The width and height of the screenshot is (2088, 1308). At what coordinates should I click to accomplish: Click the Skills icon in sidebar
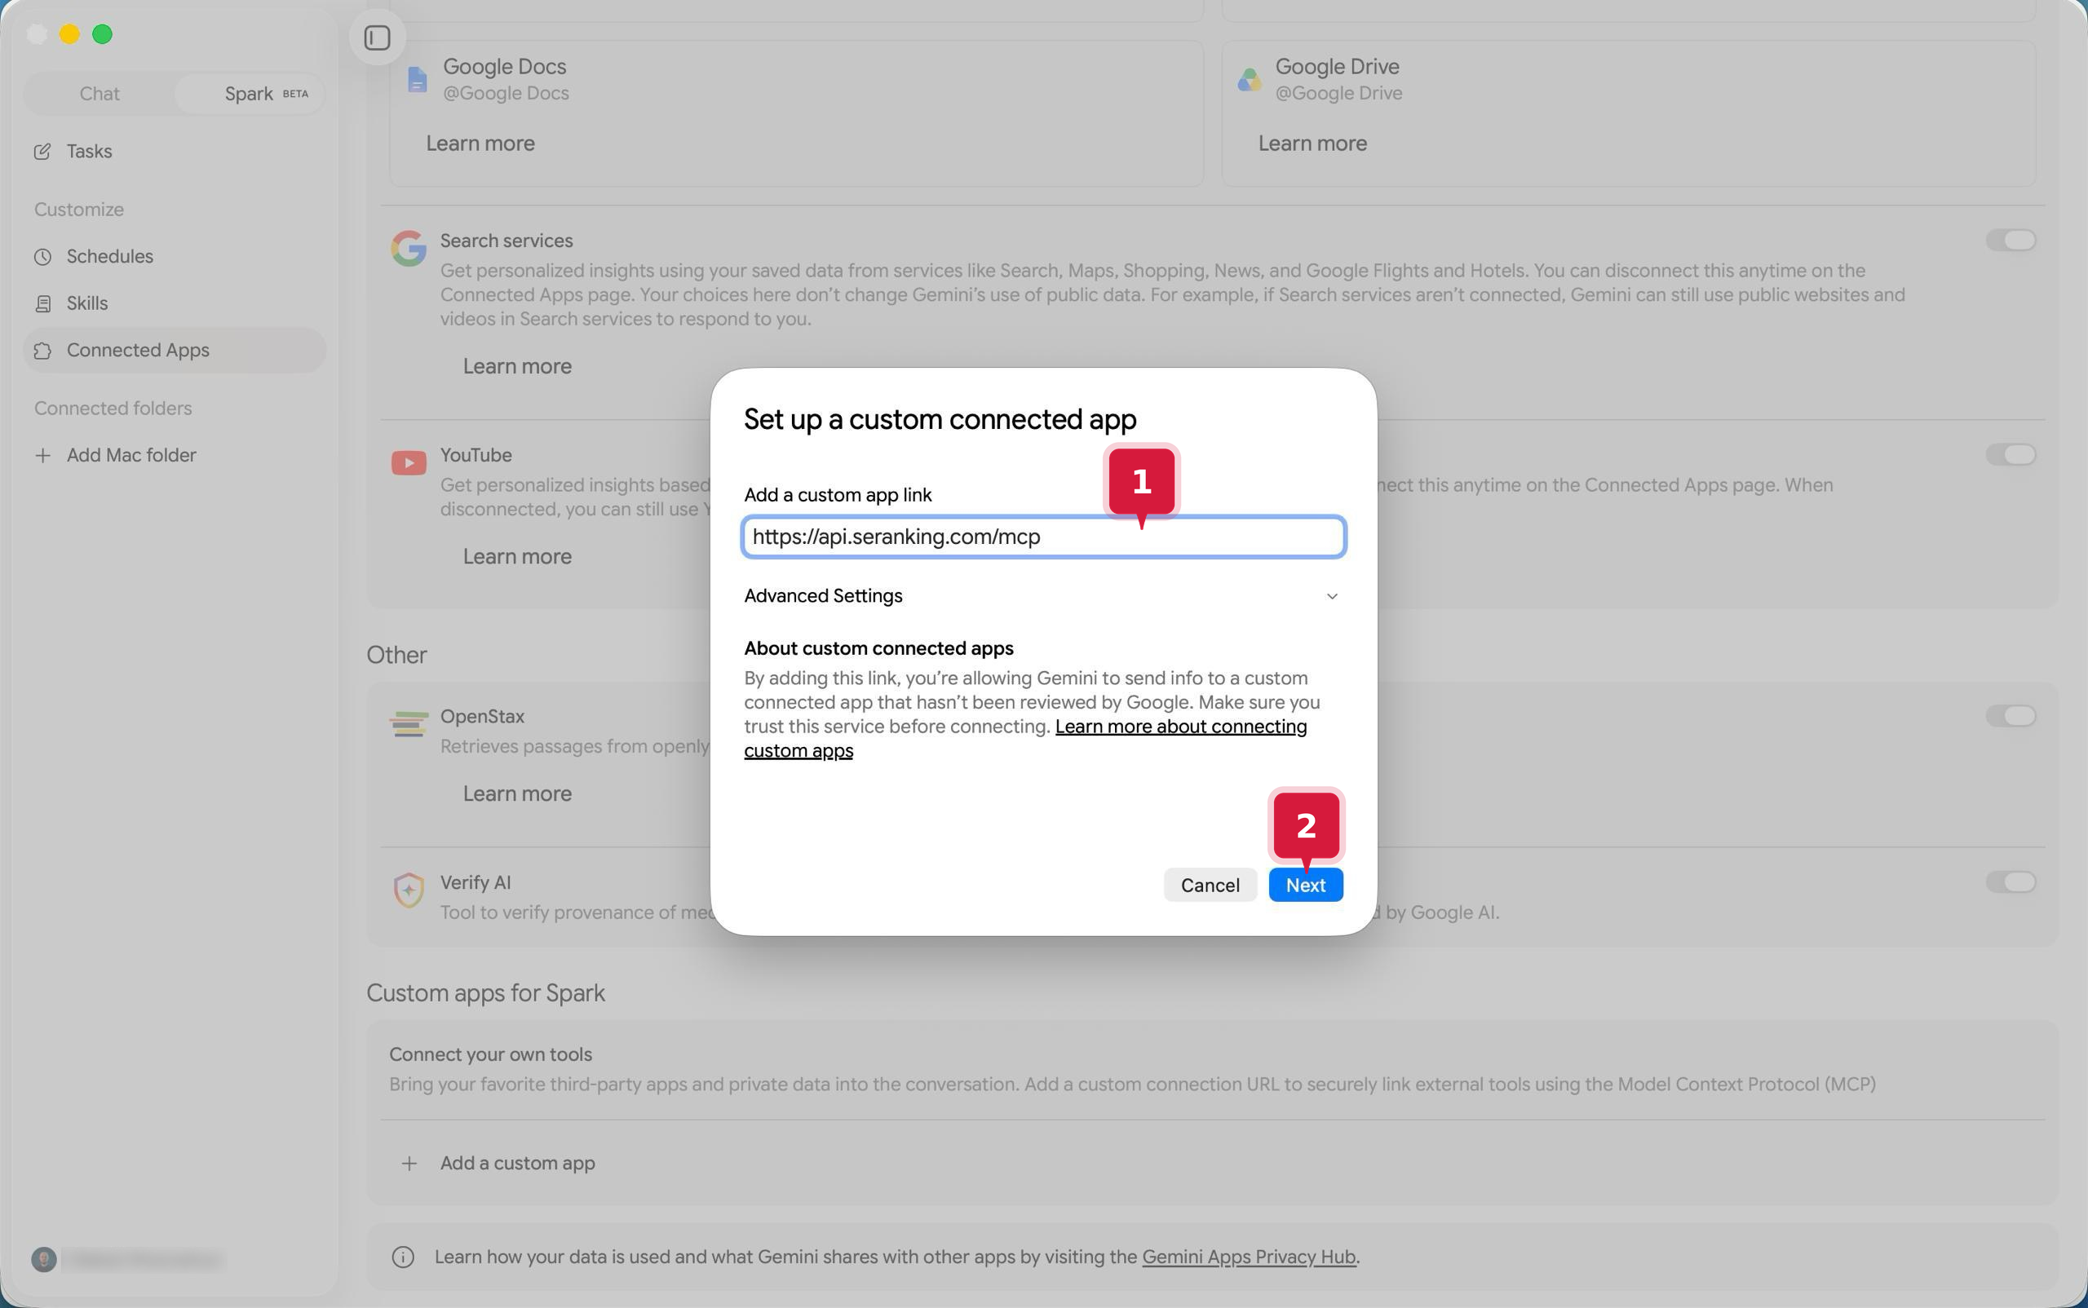[42, 303]
